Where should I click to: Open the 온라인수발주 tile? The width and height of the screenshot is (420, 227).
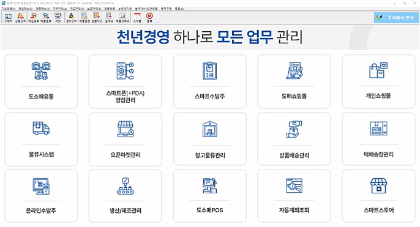[41, 196]
